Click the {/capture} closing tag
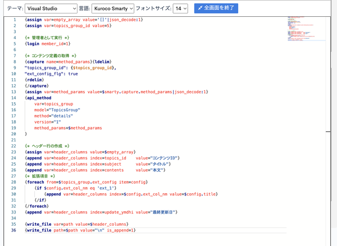This screenshot has width=337, height=246. [37, 86]
